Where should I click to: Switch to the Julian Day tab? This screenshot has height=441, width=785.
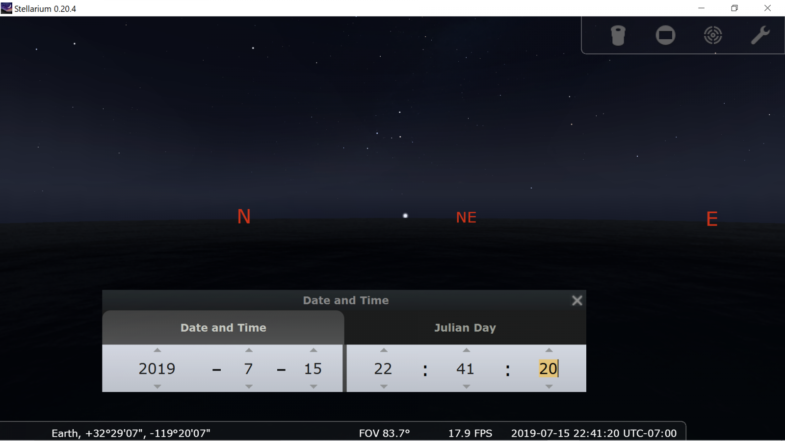click(465, 328)
